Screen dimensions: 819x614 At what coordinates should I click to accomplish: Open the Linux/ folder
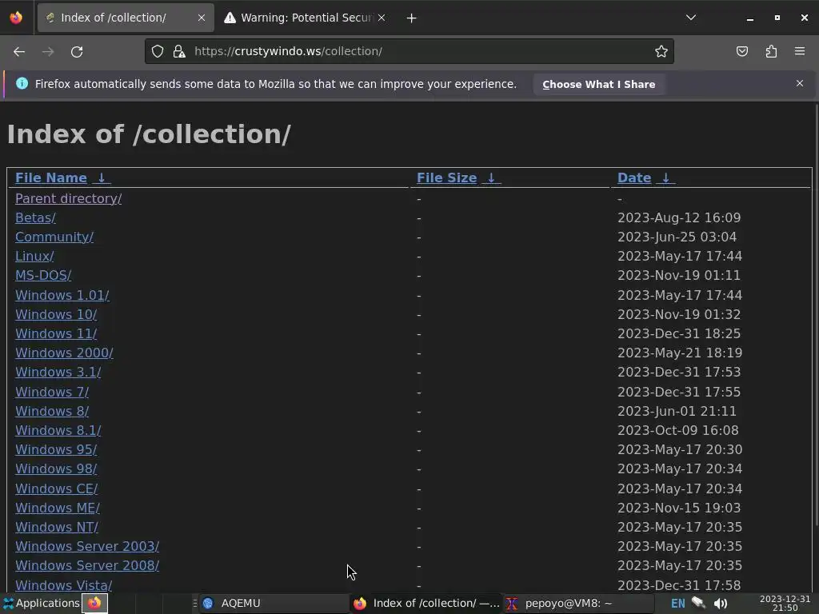pos(34,257)
